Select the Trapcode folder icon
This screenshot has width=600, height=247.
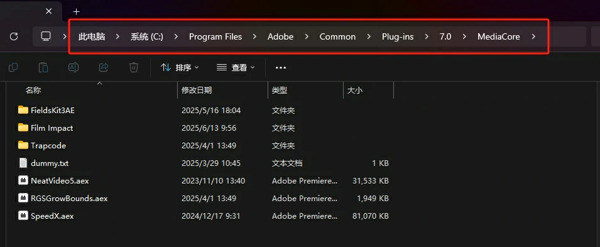(x=23, y=145)
